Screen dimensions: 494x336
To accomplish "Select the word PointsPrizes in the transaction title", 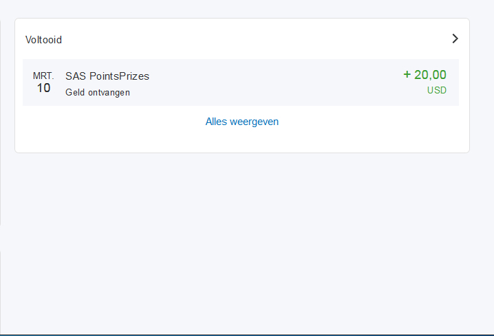I will click(x=120, y=76).
